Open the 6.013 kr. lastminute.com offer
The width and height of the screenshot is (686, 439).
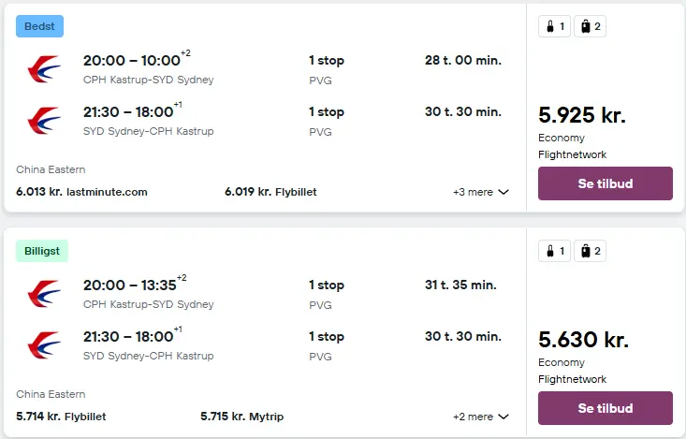click(81, 192)
